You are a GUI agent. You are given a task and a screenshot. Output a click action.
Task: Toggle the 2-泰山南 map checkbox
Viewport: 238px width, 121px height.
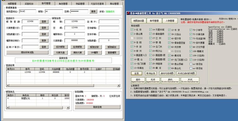pyautogui.click(x=132, y=34)
